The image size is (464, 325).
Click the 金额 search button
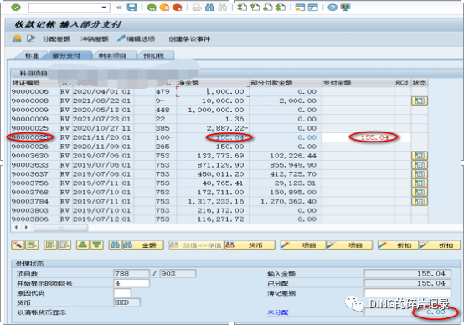(143, 245)
